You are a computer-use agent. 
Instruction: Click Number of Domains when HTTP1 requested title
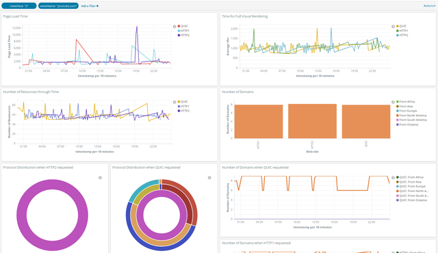click(x=256, y=243)
